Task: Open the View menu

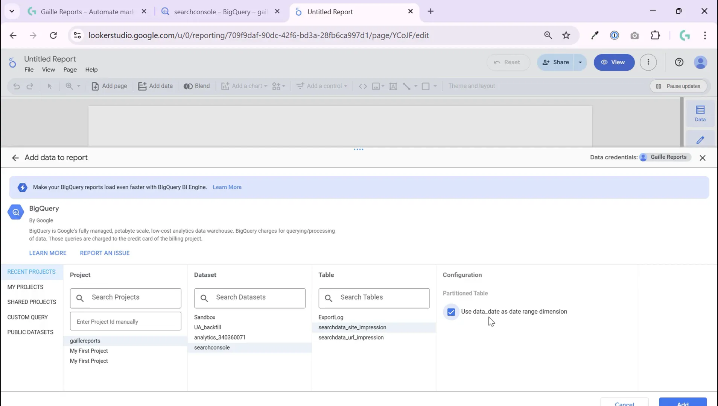Action: click(x=48, y=70)
